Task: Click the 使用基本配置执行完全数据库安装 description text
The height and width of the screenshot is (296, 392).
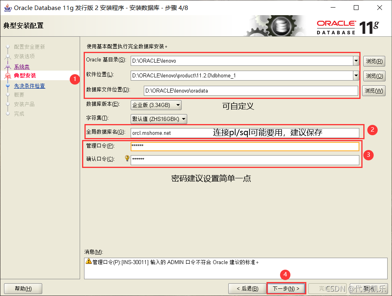Action: (x=127, y=46)
